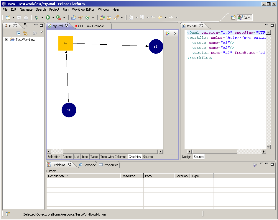Select the orange a2 action node
The image size is (278, 220).
pos(66,43)
